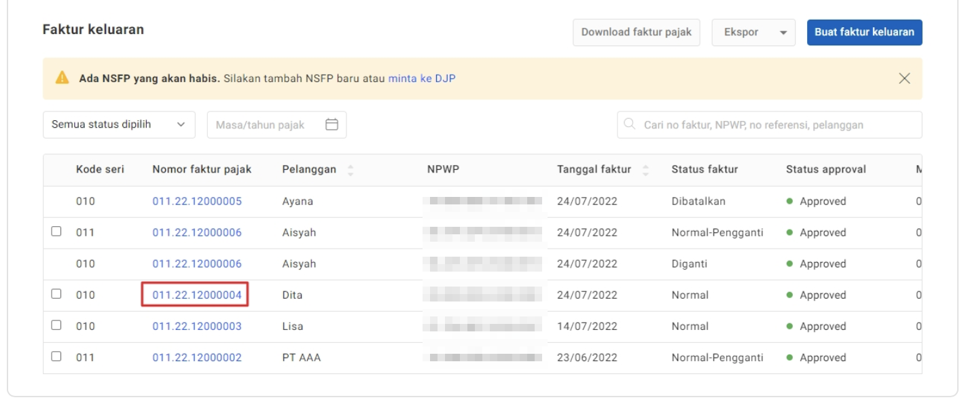
Task: Follow the minta ke DJP link
Action: (x=421, y=79)
